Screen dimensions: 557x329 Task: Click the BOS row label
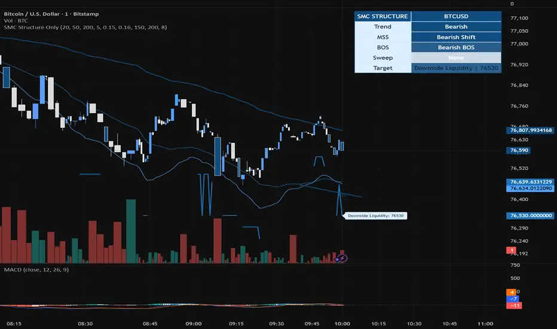(x=382, y=47)
